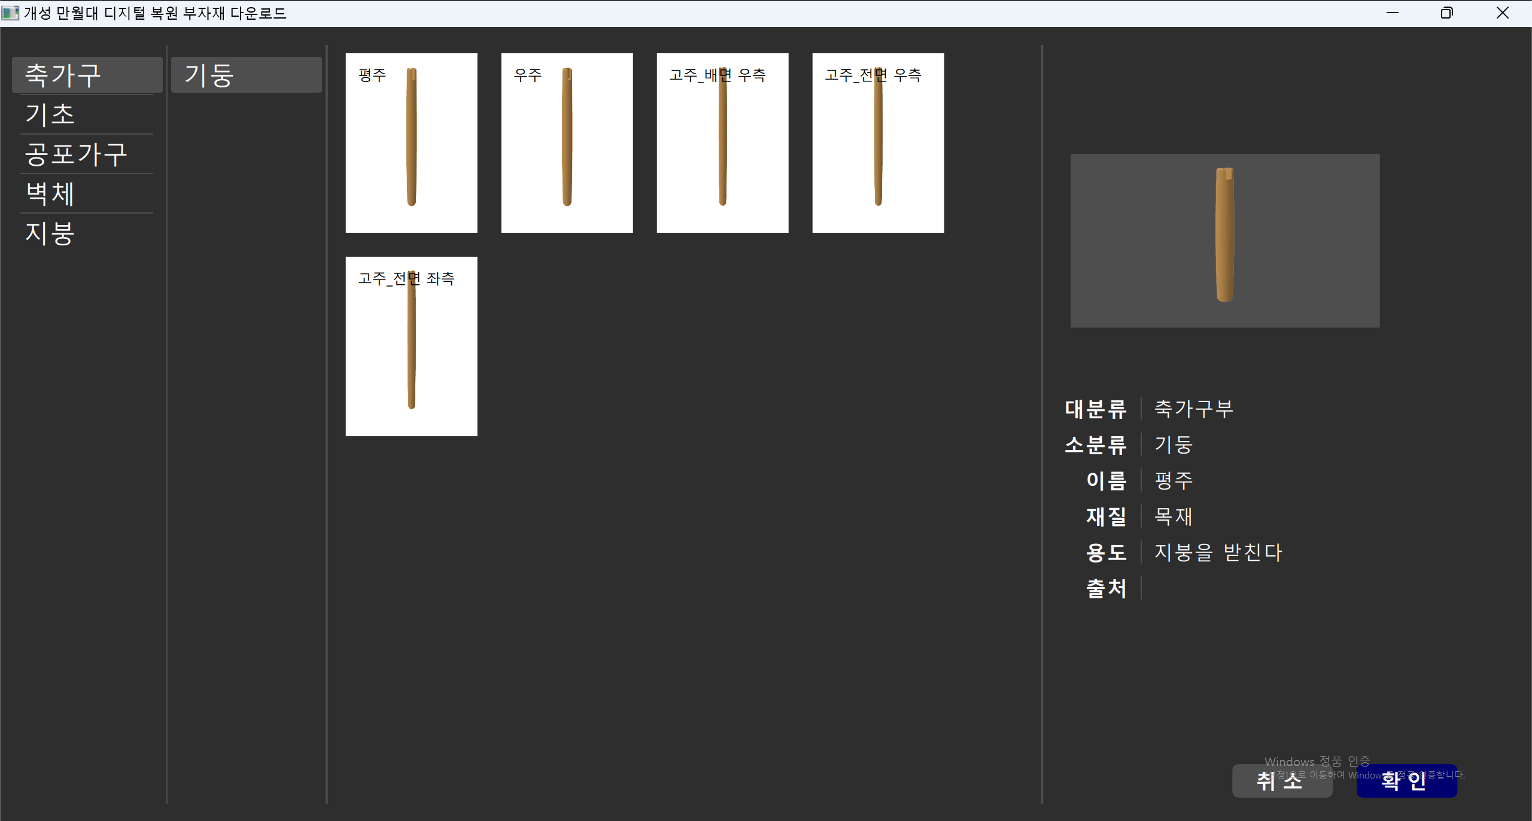Go to the 지붕 category

click(87, 233)
